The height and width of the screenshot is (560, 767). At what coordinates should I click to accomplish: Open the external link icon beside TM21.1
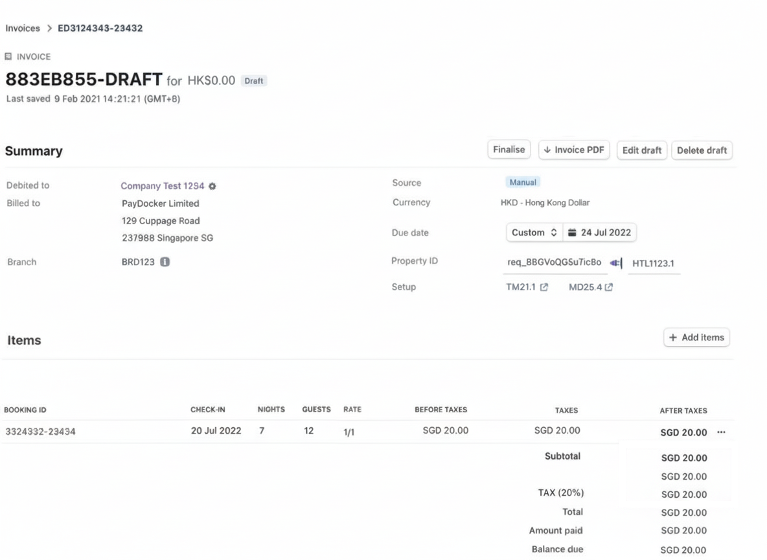coord(544,288)
